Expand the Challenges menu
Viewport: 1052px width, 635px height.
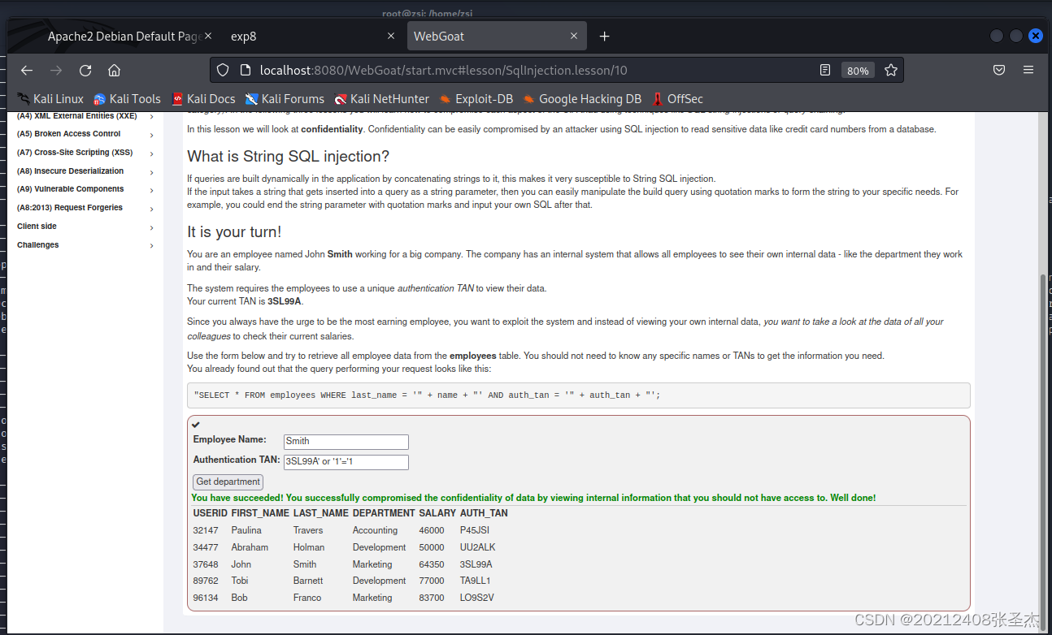pyautogui.click(x=85, y=245)
